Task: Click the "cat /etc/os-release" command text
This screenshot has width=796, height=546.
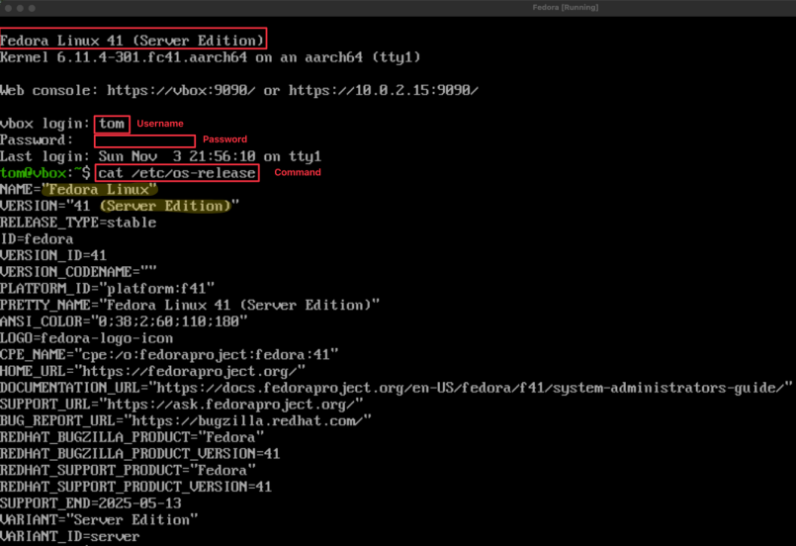Action: tap(177, 173)
